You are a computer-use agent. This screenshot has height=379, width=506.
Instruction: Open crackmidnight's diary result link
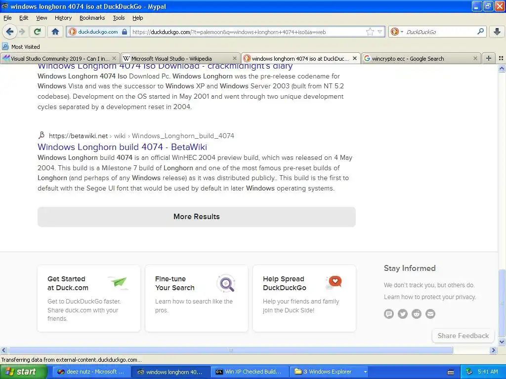coord(165,67)
